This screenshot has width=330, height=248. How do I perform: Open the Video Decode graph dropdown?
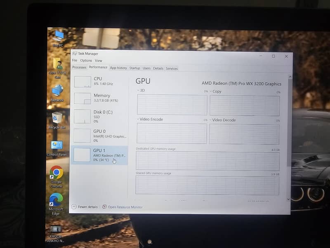pos(210,120)
